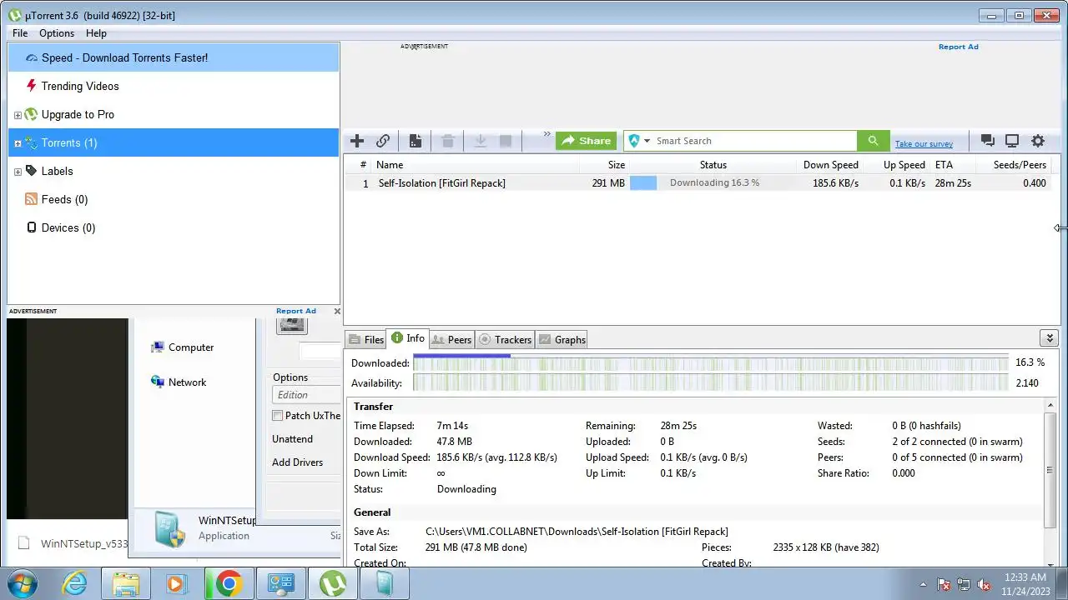Viewport: 1068px width, 600px height.
Task: Switch to the Trackers tab
Action: coord(505,339)
